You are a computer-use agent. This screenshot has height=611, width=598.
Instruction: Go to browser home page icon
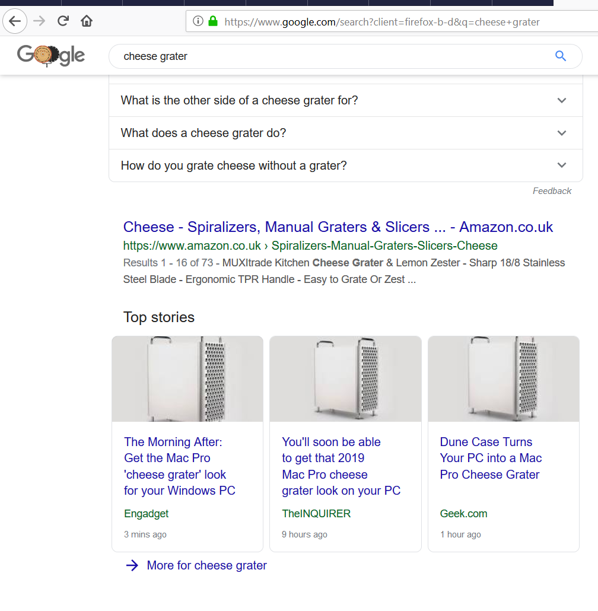coord(87,21)
